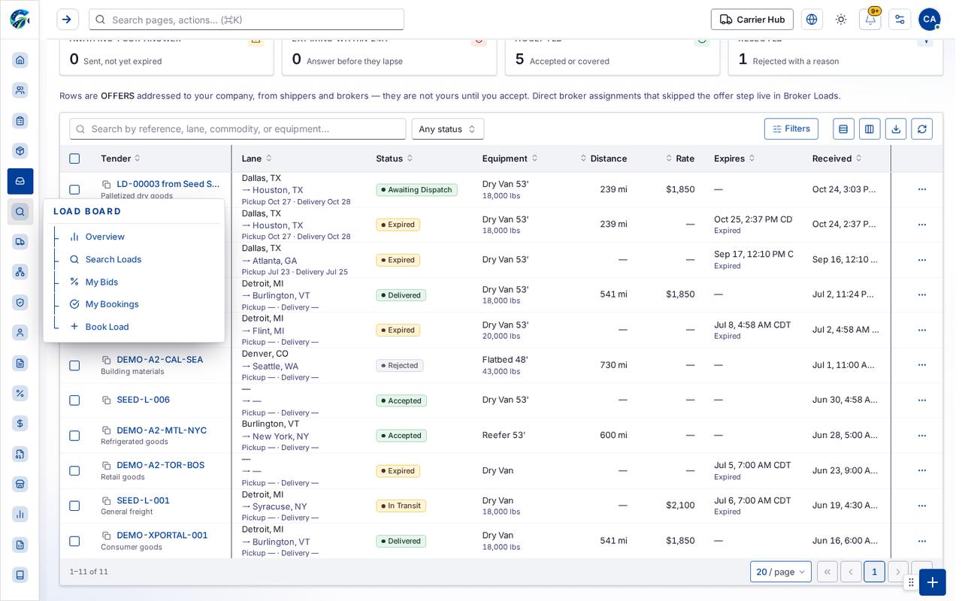Open row actions menu for DEMO-A2-TOR-BOS
Image resolution: width=962 pixels, height=601 pixels.
922,470
